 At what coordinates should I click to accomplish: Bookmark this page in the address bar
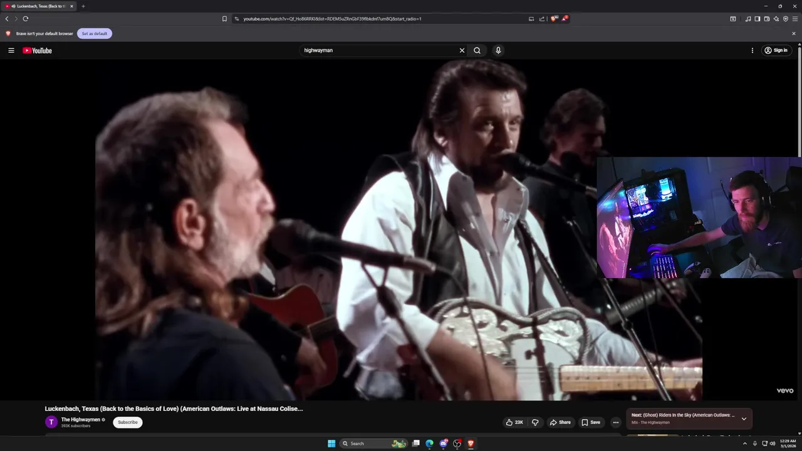click(x=224, y=19)
